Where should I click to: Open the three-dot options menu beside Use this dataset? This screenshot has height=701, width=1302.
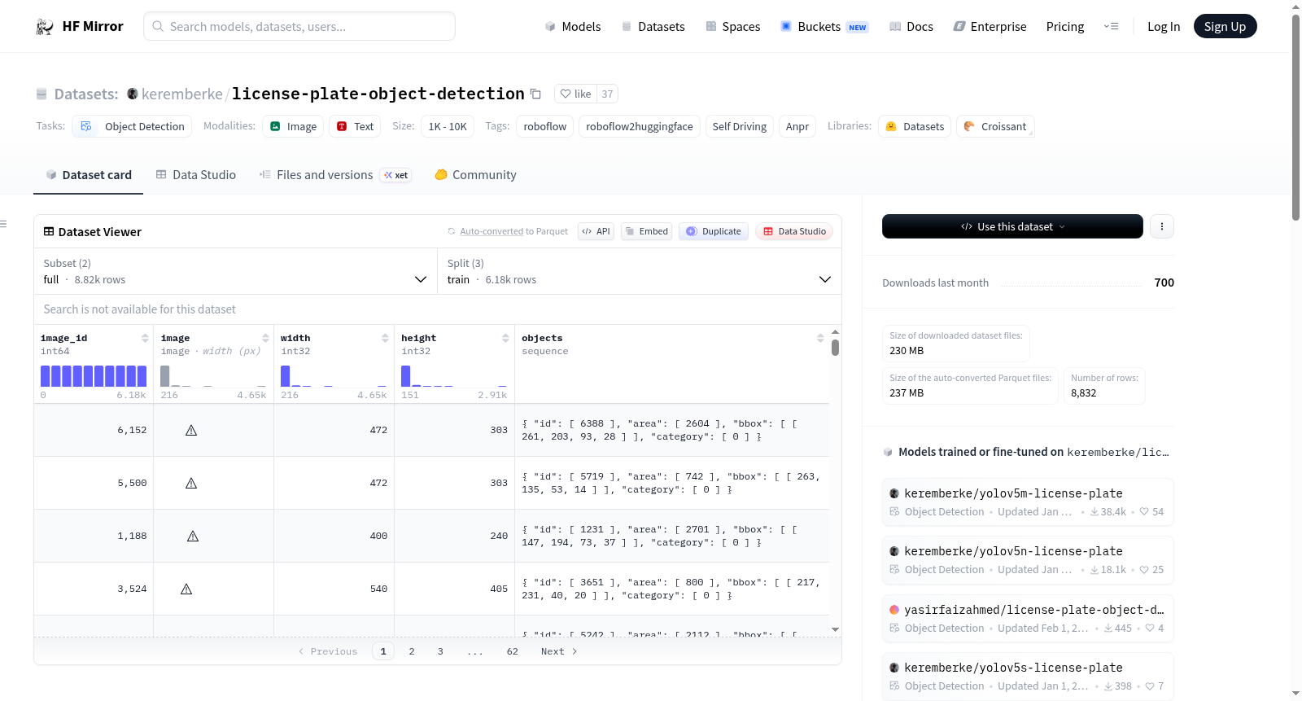1162,226
